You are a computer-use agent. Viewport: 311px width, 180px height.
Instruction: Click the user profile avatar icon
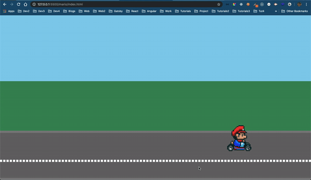point(299,4)
